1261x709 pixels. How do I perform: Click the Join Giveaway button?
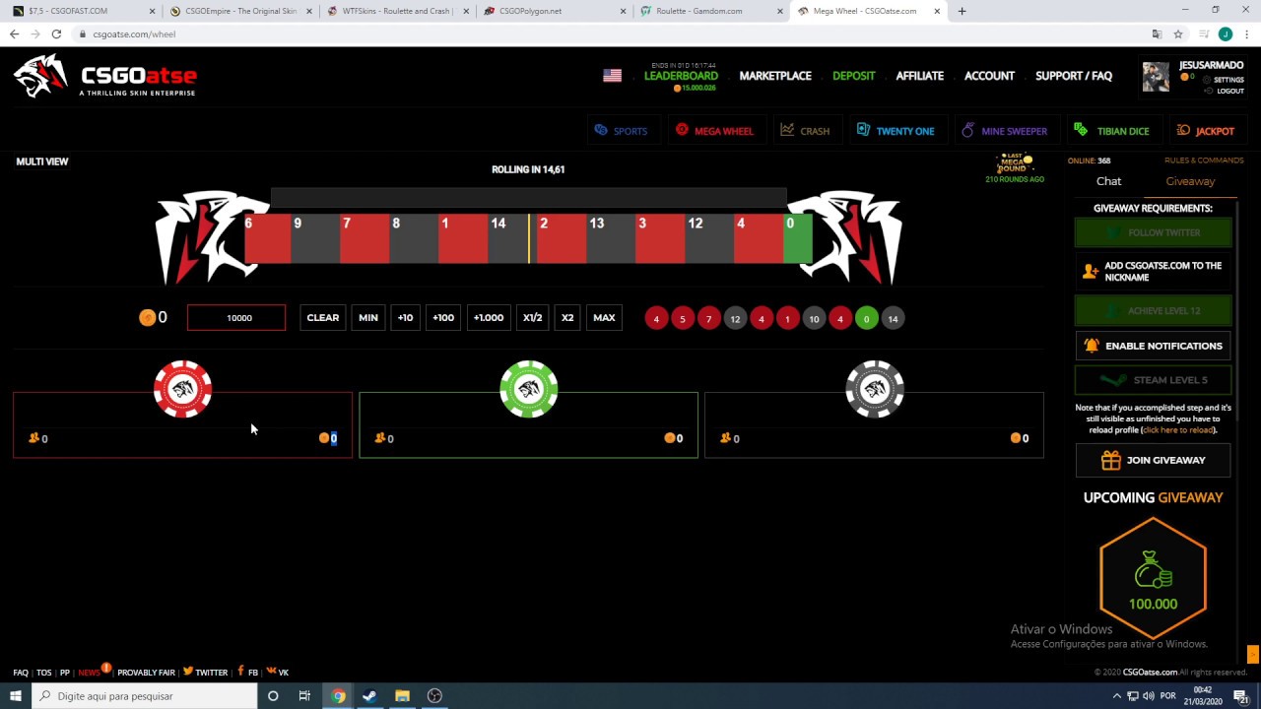point(1153,460)
